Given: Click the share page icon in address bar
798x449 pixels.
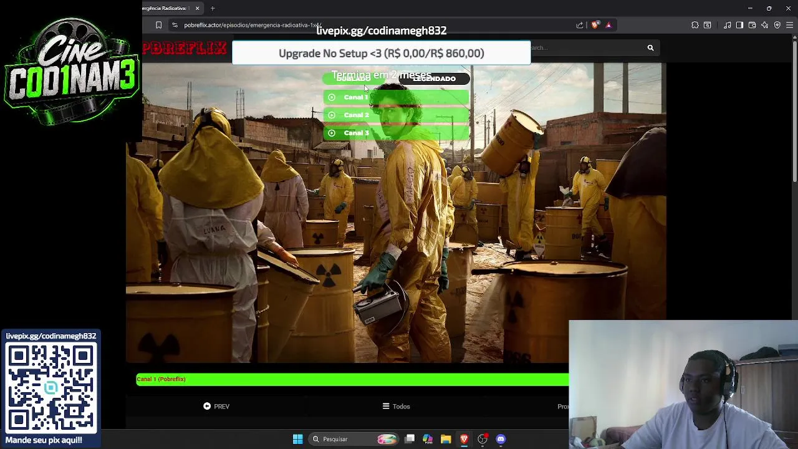Looking at the screenshot, I should pyautogui.click(x=580, y=25).
